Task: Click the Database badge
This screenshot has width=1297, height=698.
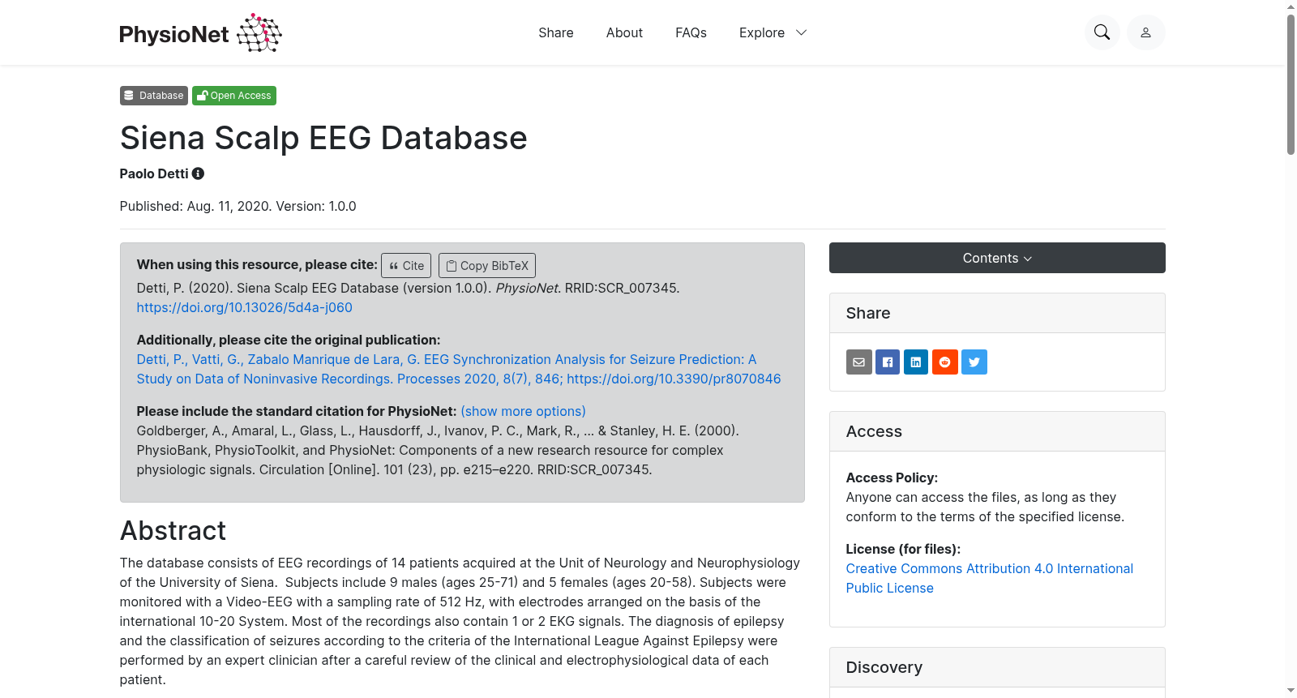Action: [154, 96]
